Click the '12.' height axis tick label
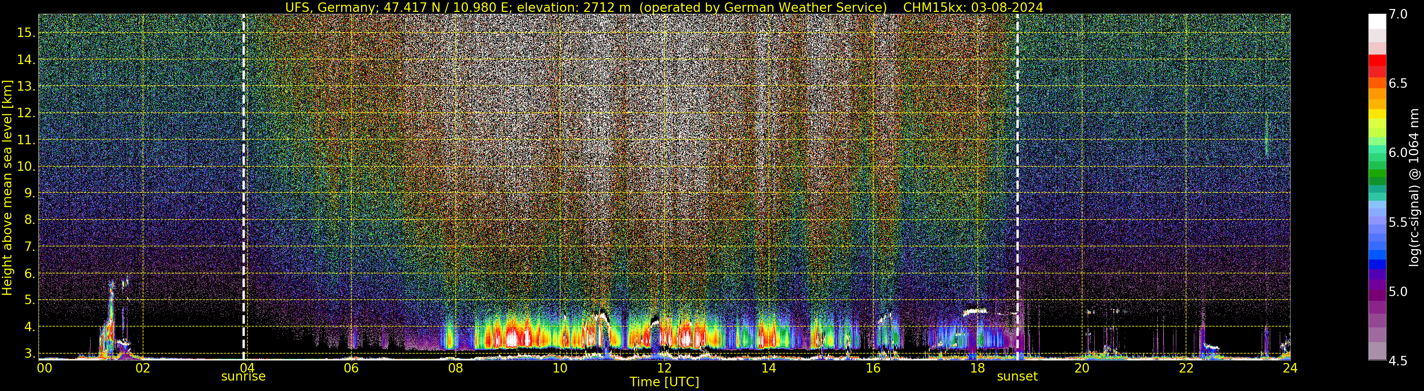Image resolution: width=1424 pixels, height=391 pixels. click(x=26, y=113)
